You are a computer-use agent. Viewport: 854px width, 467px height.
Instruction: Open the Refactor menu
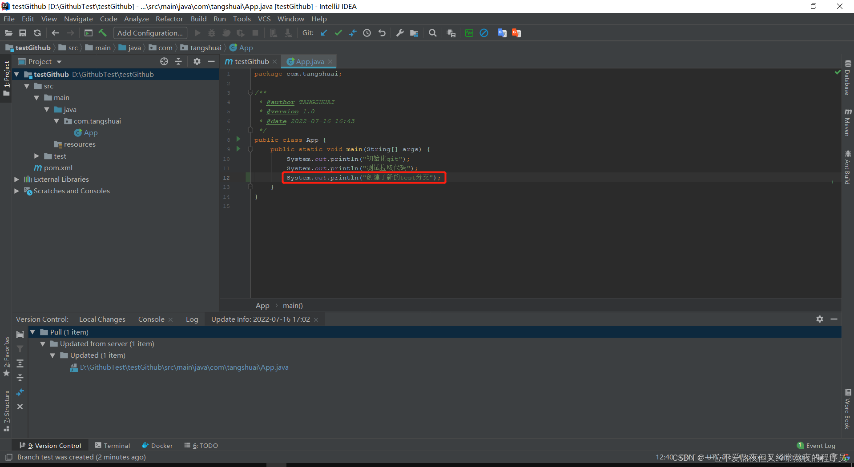169,19
